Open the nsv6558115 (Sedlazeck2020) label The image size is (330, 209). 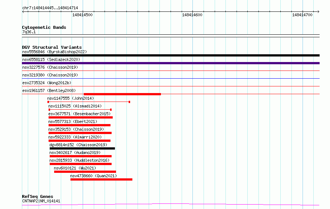pos(51,59)
